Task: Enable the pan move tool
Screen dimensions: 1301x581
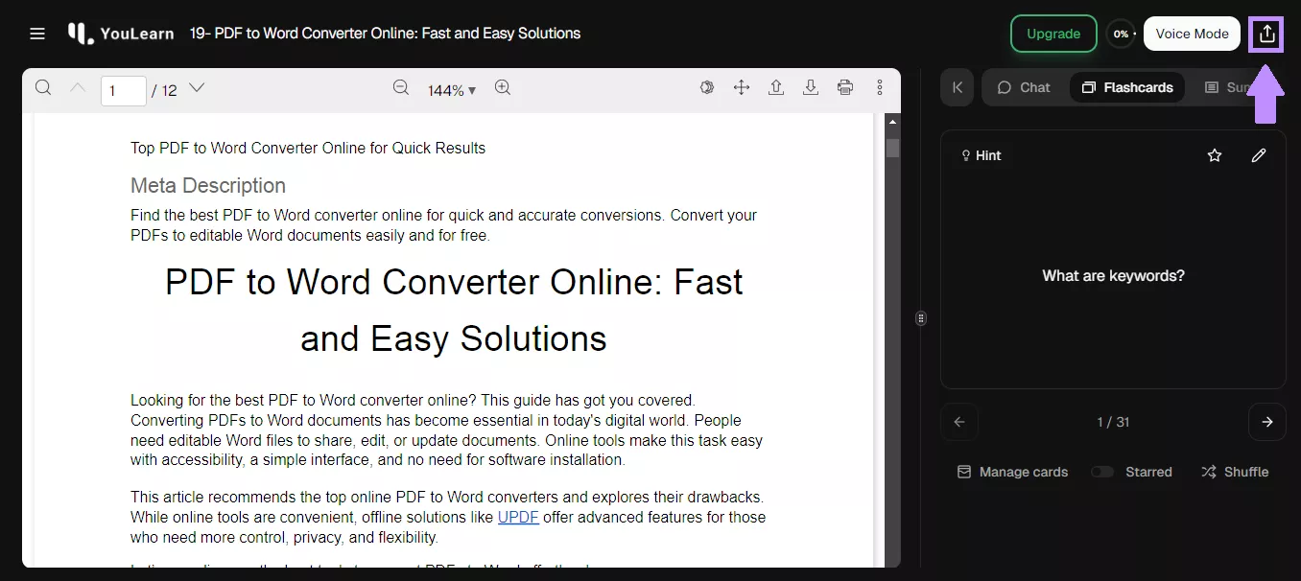Action: (x=742, y=88)
